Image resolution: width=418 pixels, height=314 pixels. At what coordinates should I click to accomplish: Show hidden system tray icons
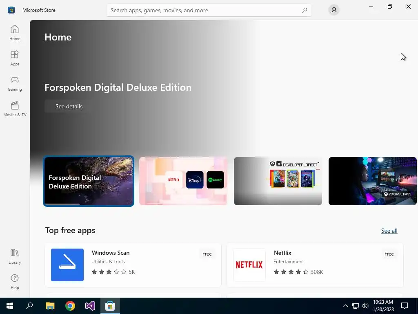(x=345, y=306)
